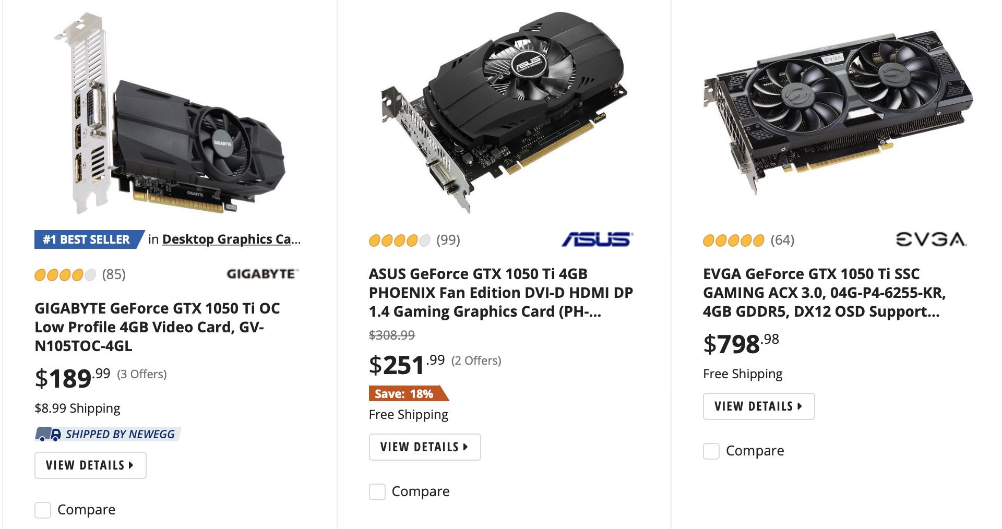Viewport: 1002px width, 529px height.
Task: Check Compare for the GIGABYTE card
Action: 42,510
